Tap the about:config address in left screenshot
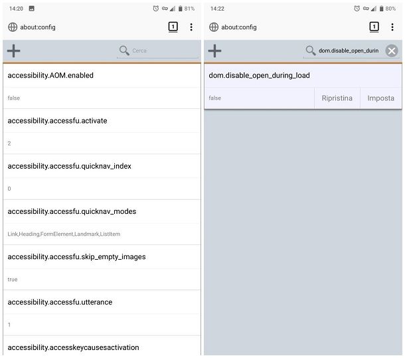 38,27
